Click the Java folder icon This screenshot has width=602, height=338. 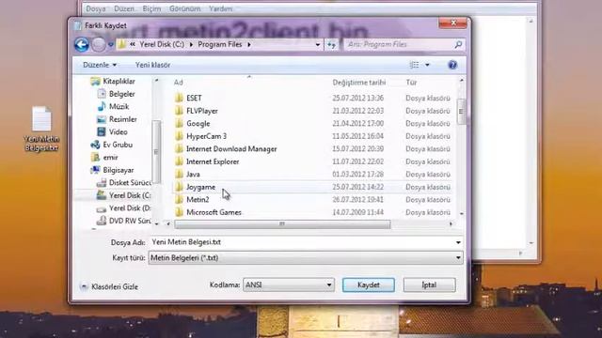pyautogui.click(x=179, y=174)
